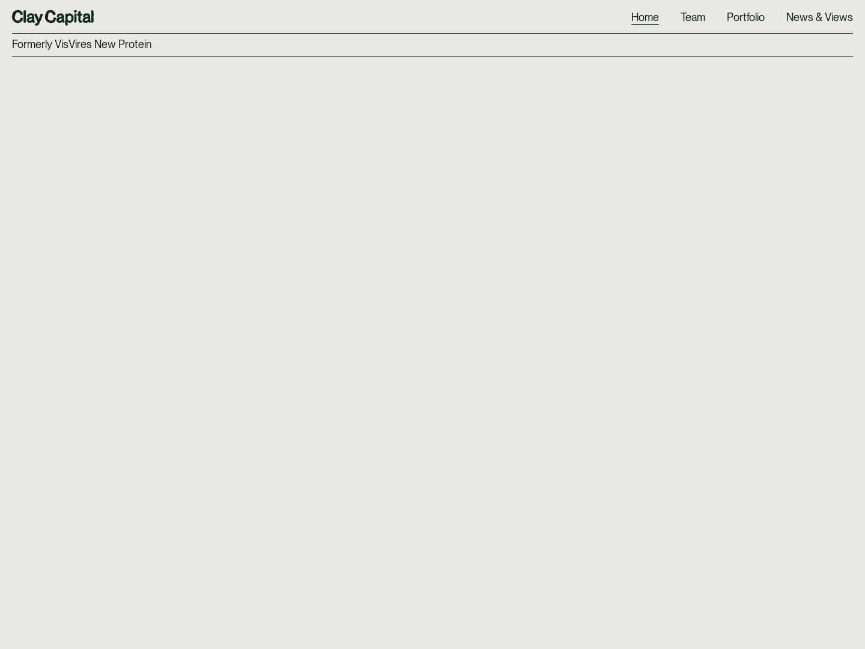
Task: Navigate to Team from top navigation
Action: pos(693,17)
